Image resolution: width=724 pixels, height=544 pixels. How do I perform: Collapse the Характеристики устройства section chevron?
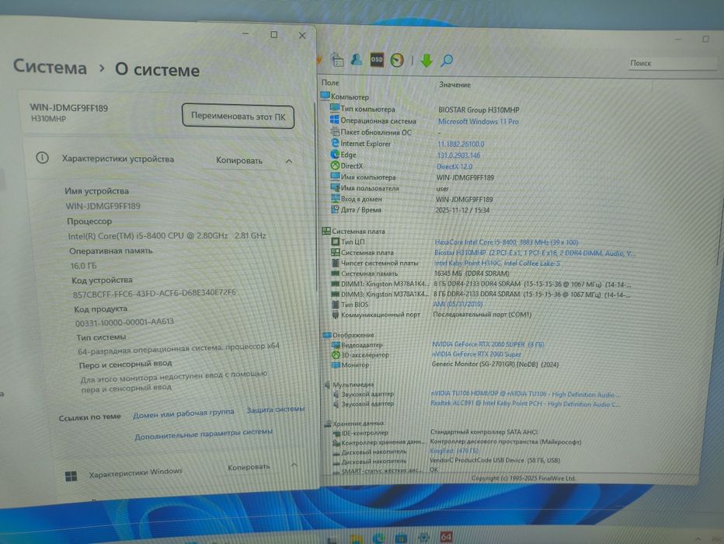(x=289, y=161)
